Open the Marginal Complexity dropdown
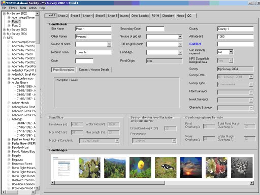The width and height of the screenshot is (260, 195). click(117, 141)
